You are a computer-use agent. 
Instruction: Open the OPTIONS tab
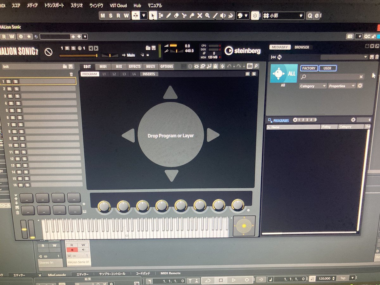click(167, 66)
